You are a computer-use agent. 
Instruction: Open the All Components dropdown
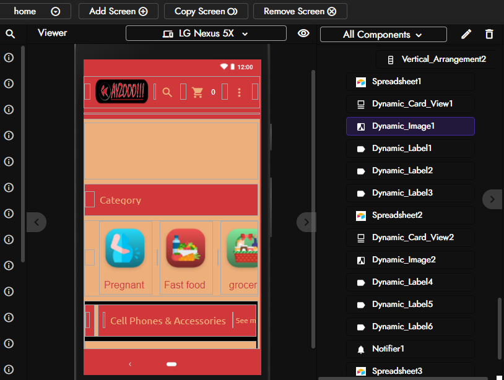[383, 35]
